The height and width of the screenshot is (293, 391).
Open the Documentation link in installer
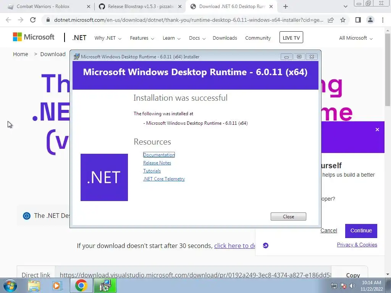click(x=159, y=155)
